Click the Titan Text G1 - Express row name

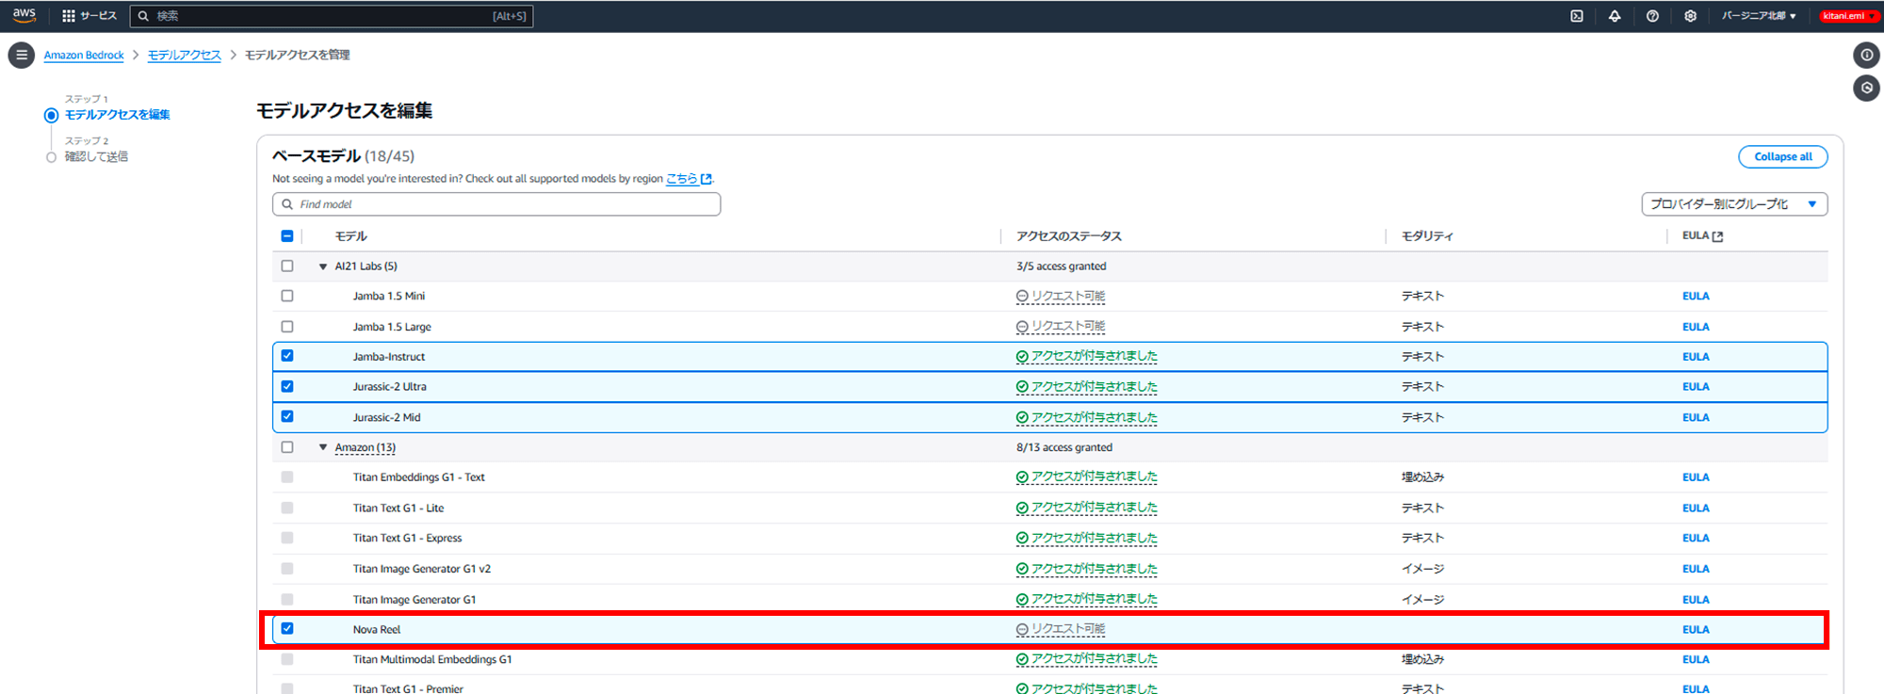[408, 539]
